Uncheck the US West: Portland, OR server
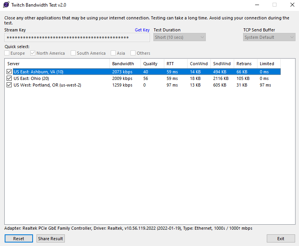Screen dimensions: 299x246 9,85
